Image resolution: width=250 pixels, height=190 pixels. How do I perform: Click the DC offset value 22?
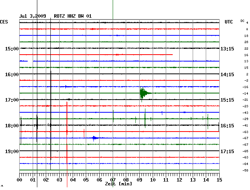click(246, 48)
